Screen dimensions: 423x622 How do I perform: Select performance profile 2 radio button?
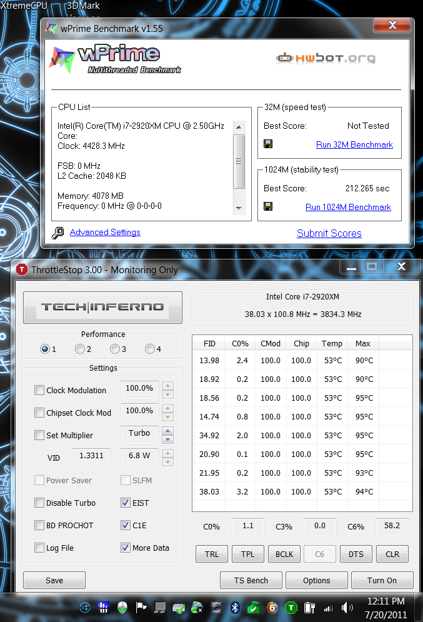coord(80,349)
